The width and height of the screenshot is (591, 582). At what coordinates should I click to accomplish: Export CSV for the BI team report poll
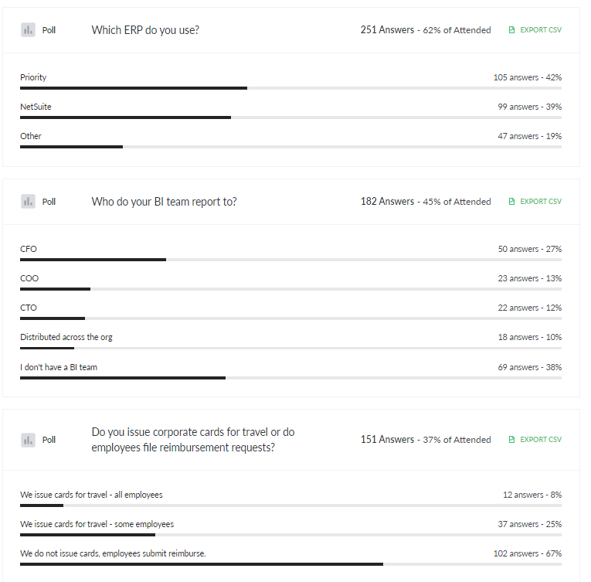click(535, 202)
